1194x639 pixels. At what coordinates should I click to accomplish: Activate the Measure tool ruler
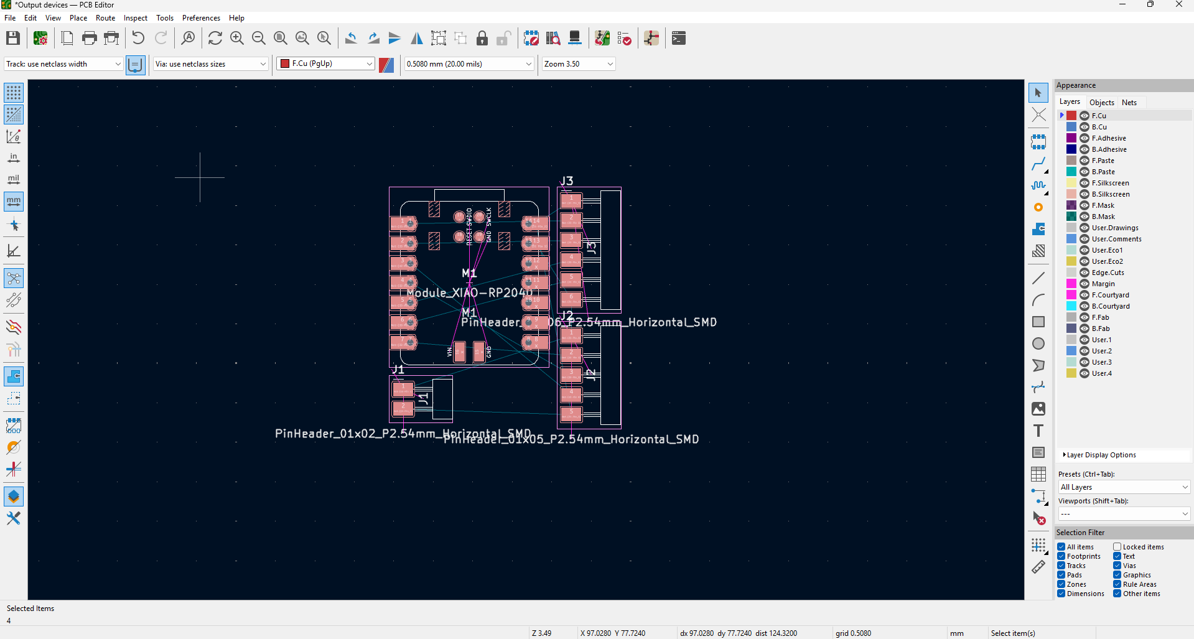point(1038,567)
